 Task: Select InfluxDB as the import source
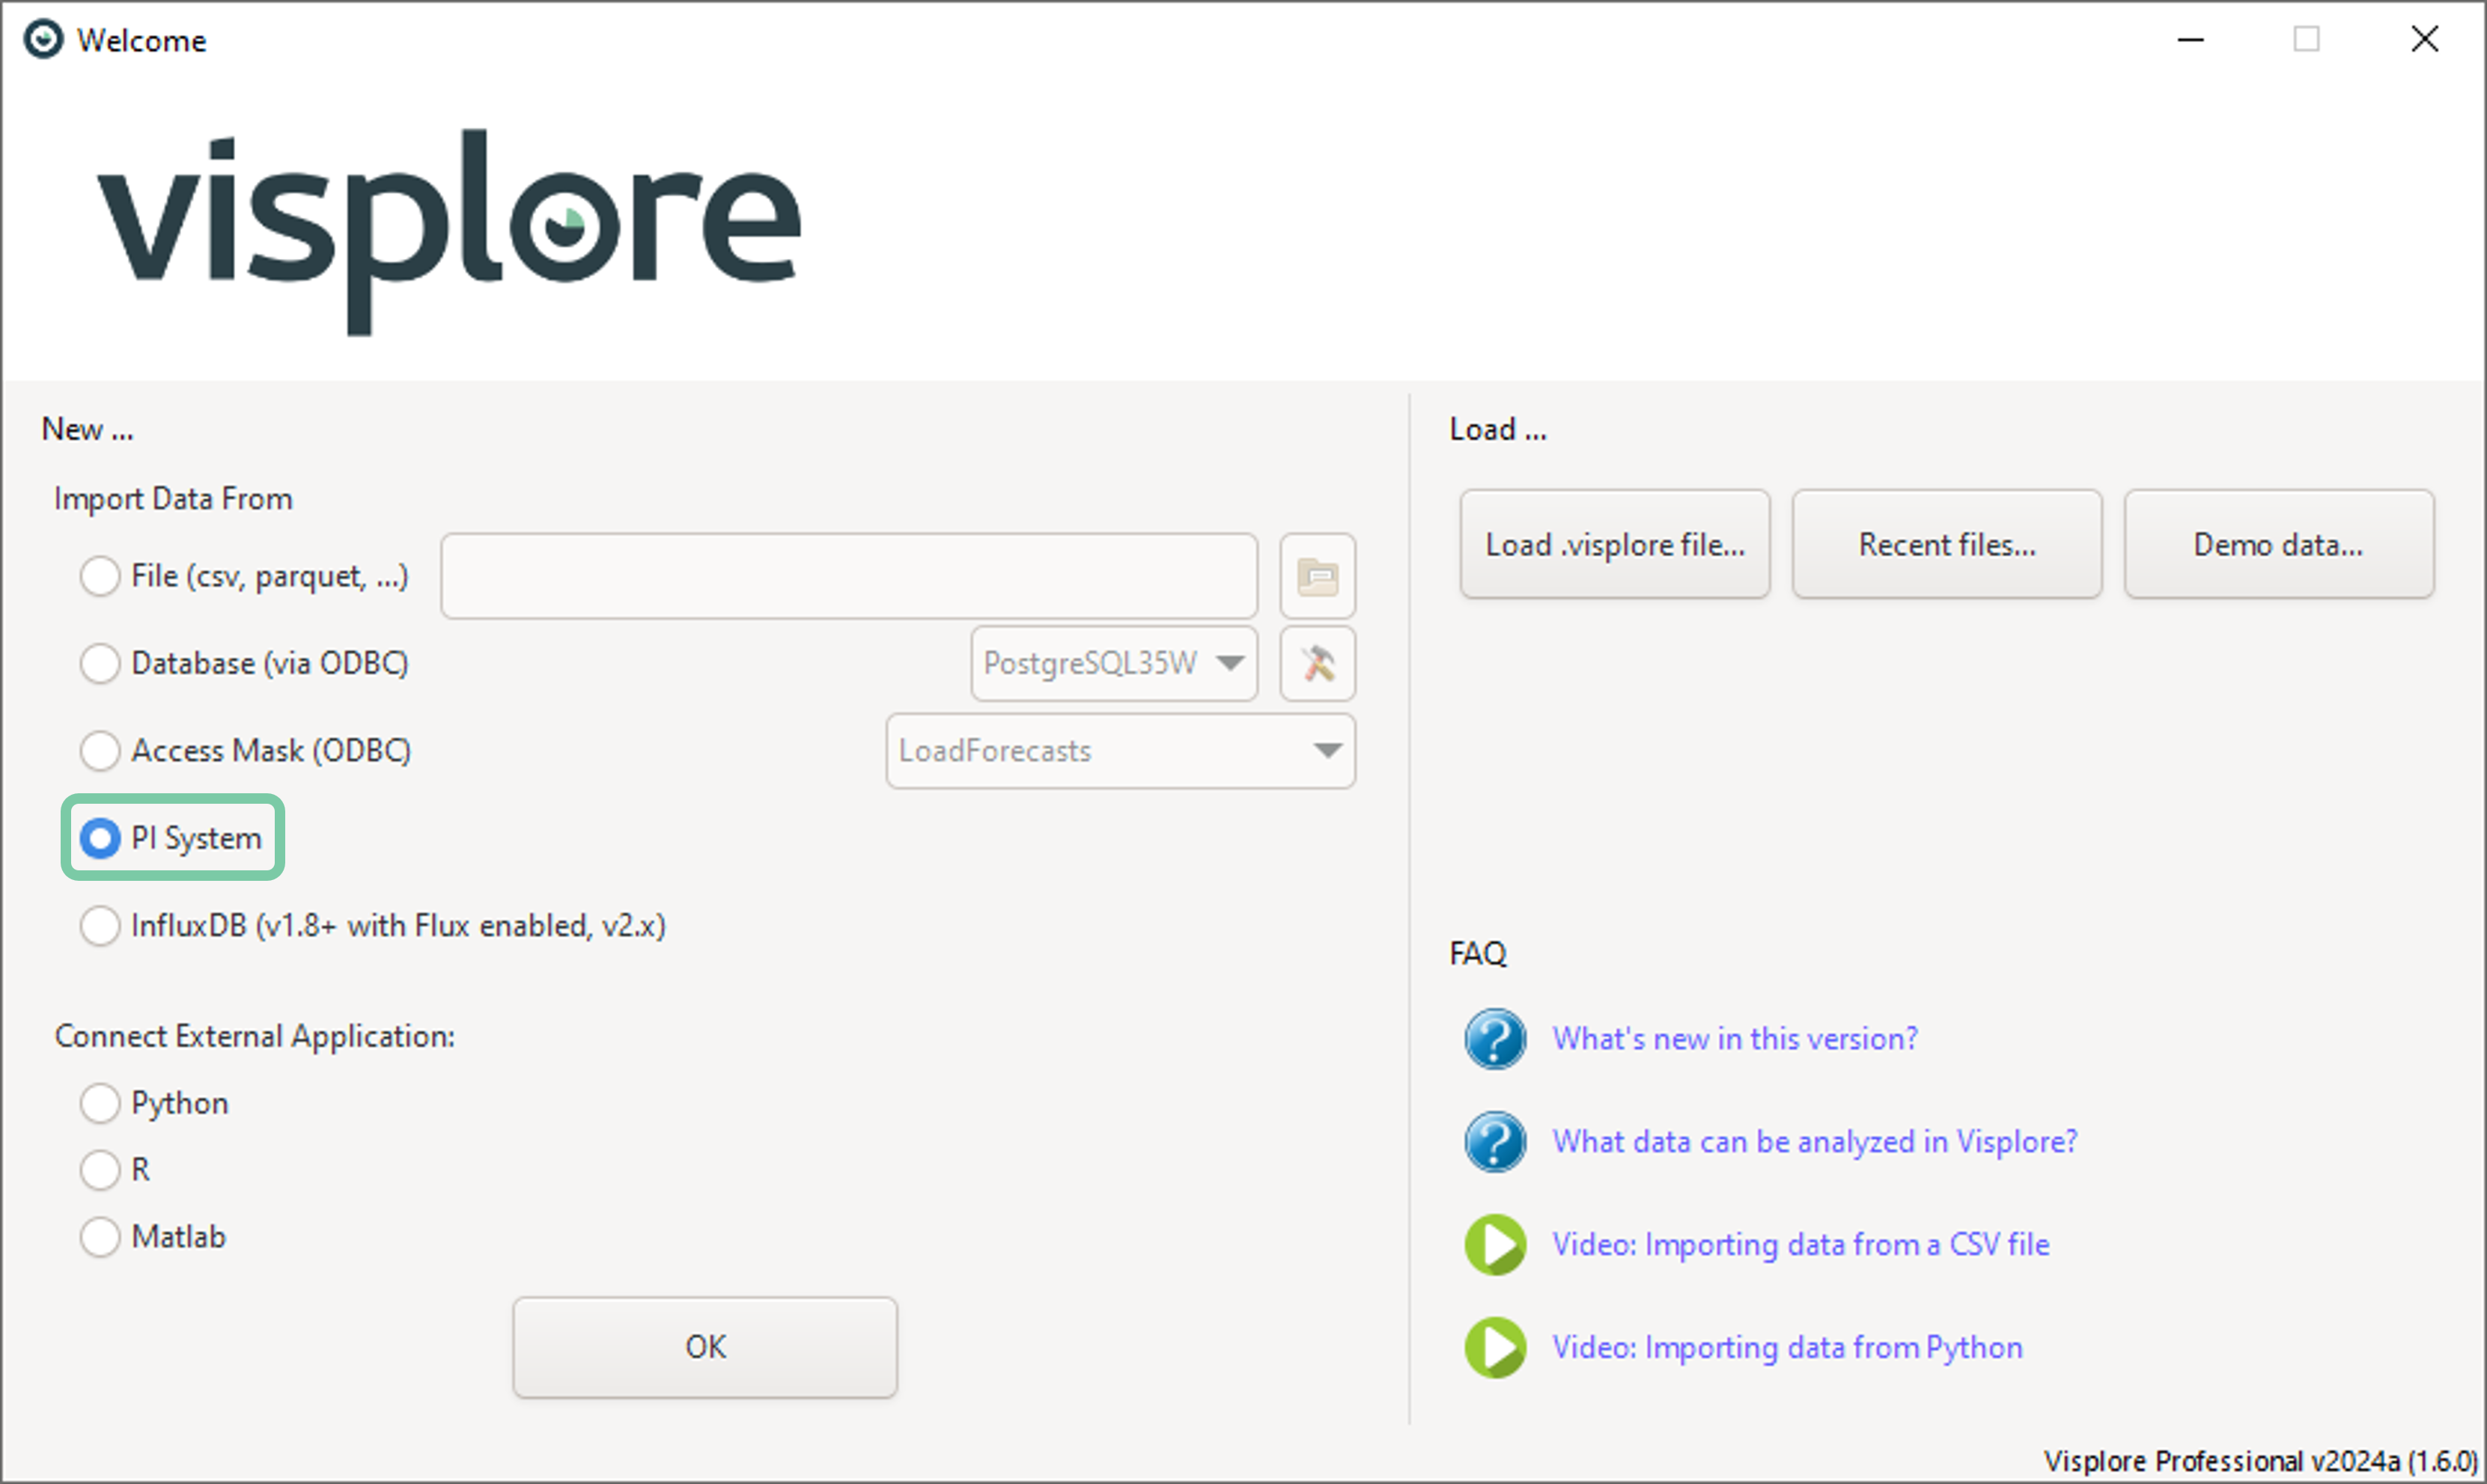100,926
